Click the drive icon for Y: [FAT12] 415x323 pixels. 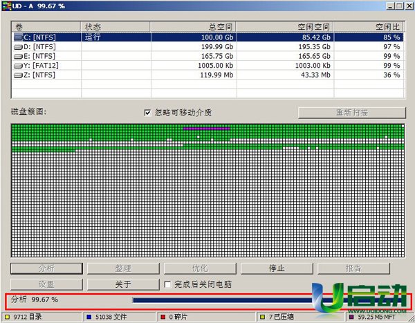pos(18,66)
